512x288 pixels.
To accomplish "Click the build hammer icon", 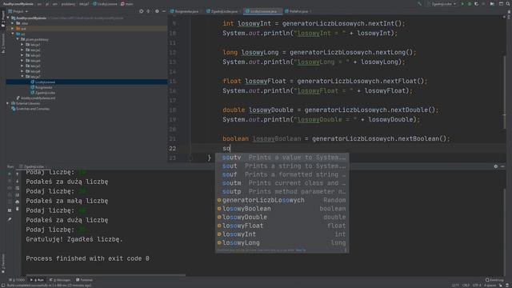I will (x=419, y=4).
